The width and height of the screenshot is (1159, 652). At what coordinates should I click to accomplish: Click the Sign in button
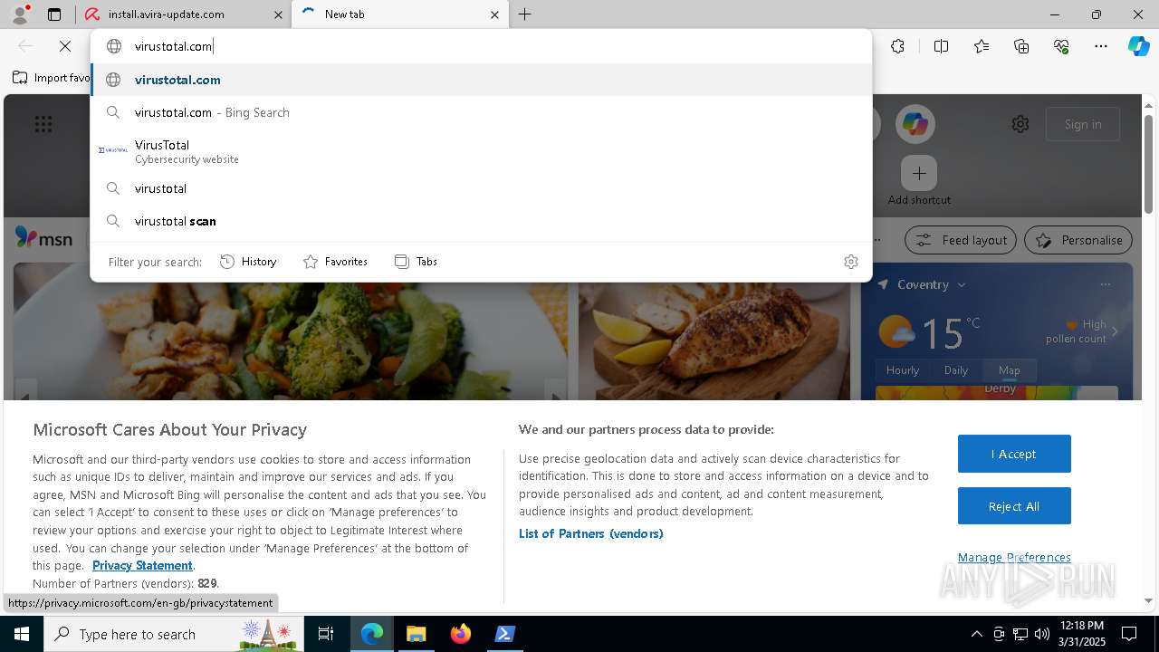(1083, 124)
